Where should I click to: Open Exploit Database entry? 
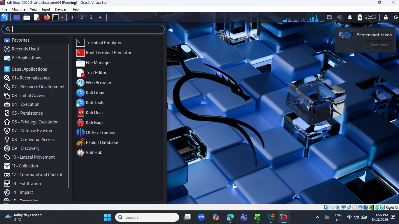click(x=118, y=142)
